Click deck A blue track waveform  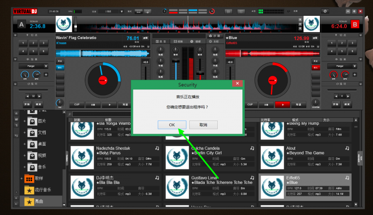(x=103, y=54)
